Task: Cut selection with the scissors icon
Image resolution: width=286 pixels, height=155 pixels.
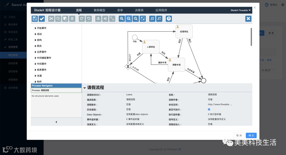Action: pyautogui.click(x=51, y=19)
